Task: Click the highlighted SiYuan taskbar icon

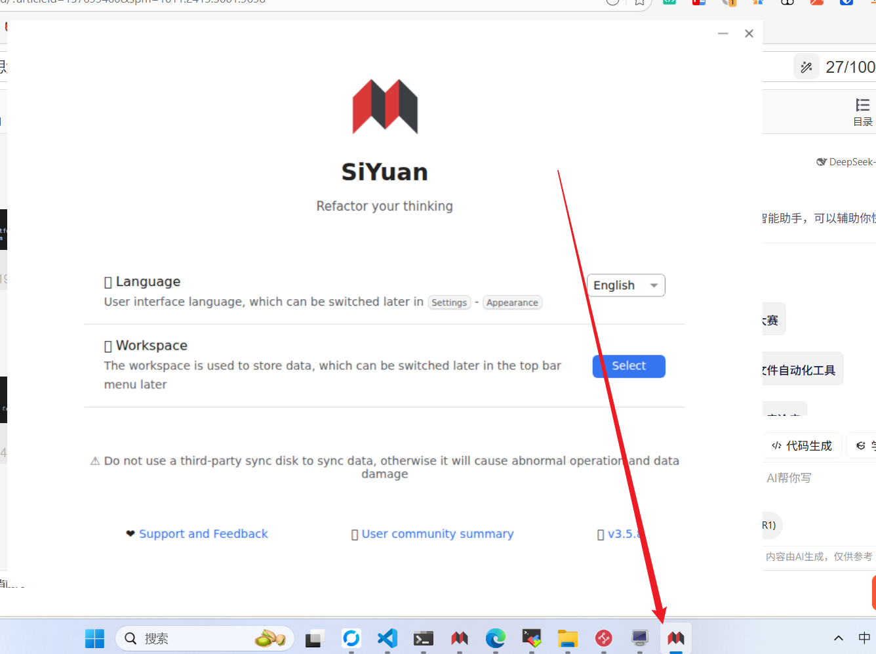Action: pos(676,638)
